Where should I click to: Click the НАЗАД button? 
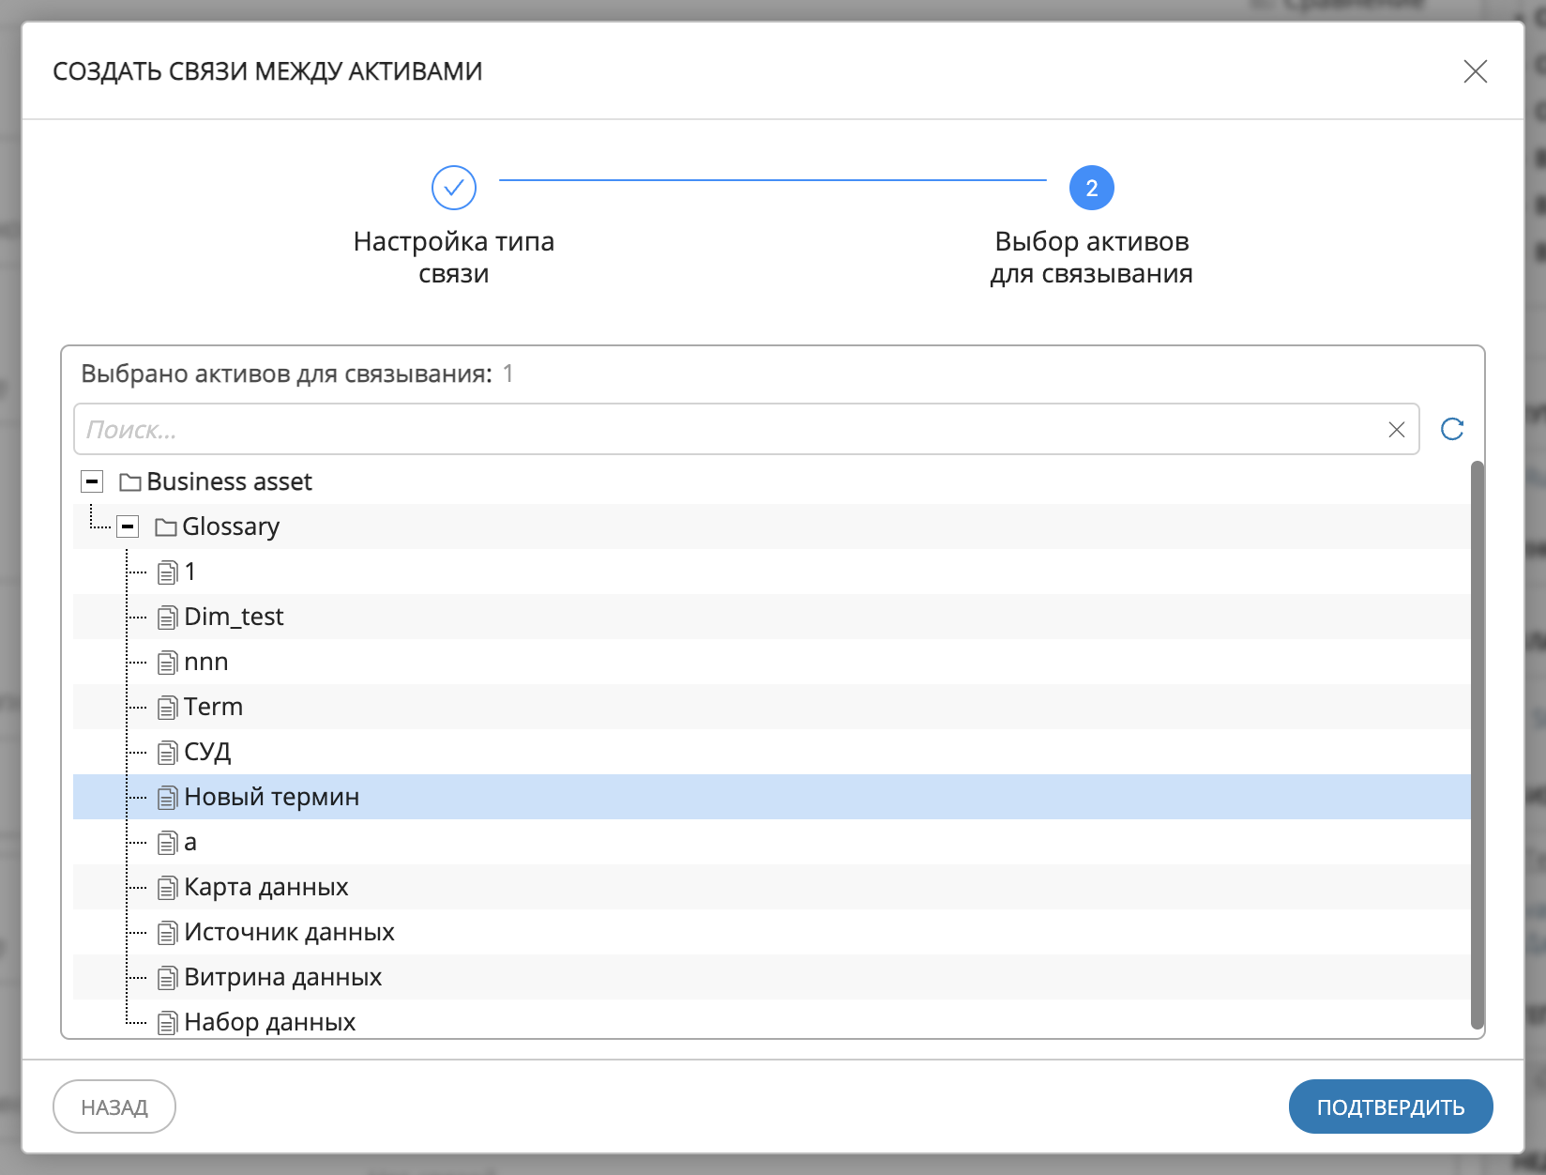pyautogui.click(x=114, y=1106)
